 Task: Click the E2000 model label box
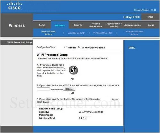tap(150, 17)
